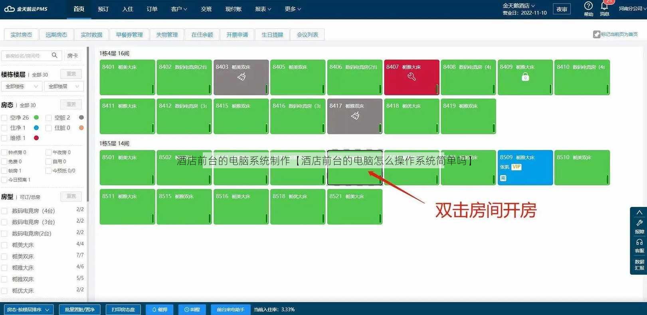Go to the 首页 menu
647x315 pixels.
point(79,9)
